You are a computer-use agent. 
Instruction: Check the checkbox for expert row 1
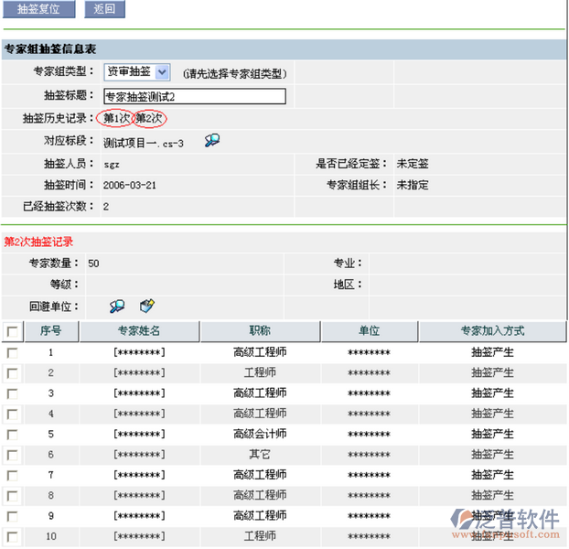(12, 352)
